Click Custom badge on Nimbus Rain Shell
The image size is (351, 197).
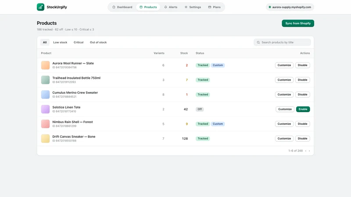click(x=218, y=124)
